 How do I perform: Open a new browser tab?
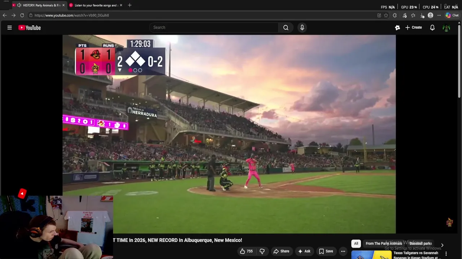(130, 5)
